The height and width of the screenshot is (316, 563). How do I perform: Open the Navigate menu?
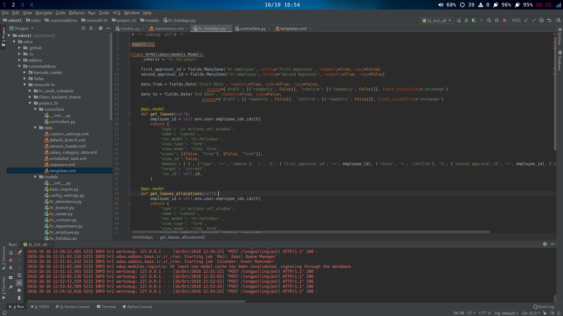click(44, 13)
